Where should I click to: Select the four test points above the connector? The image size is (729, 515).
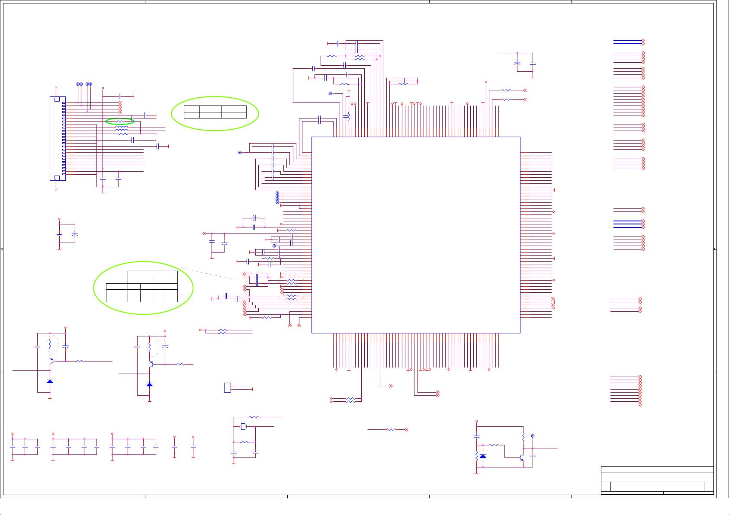84,84
